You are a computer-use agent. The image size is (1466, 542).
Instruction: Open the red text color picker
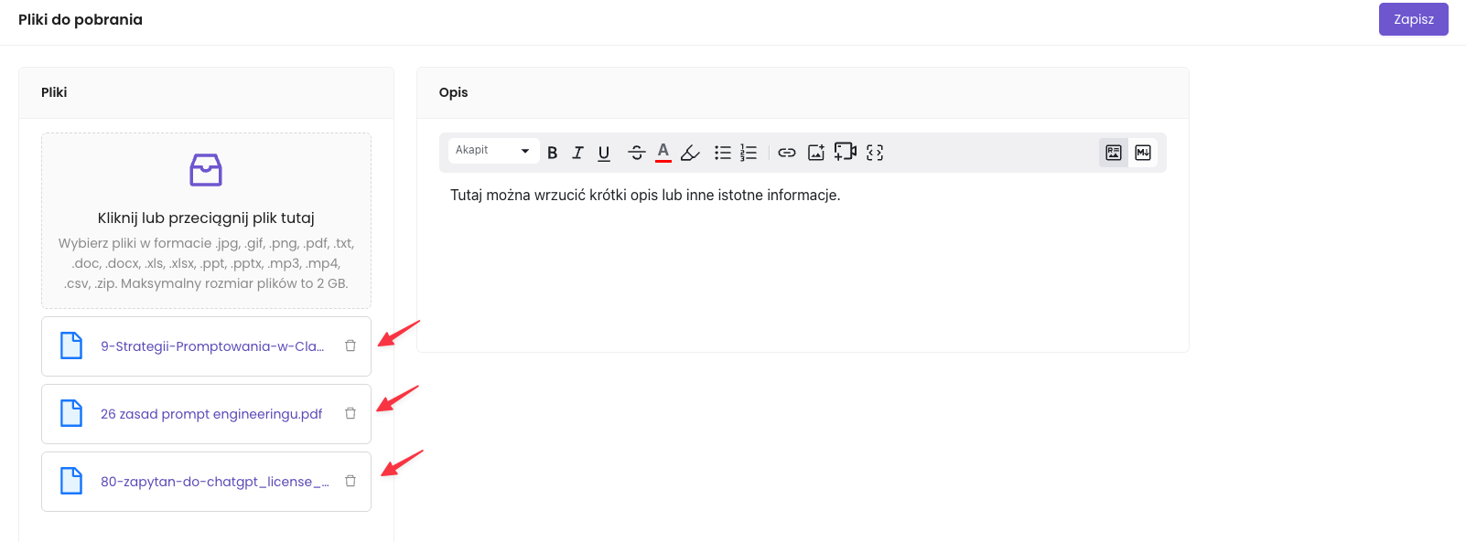pos(663,153)
